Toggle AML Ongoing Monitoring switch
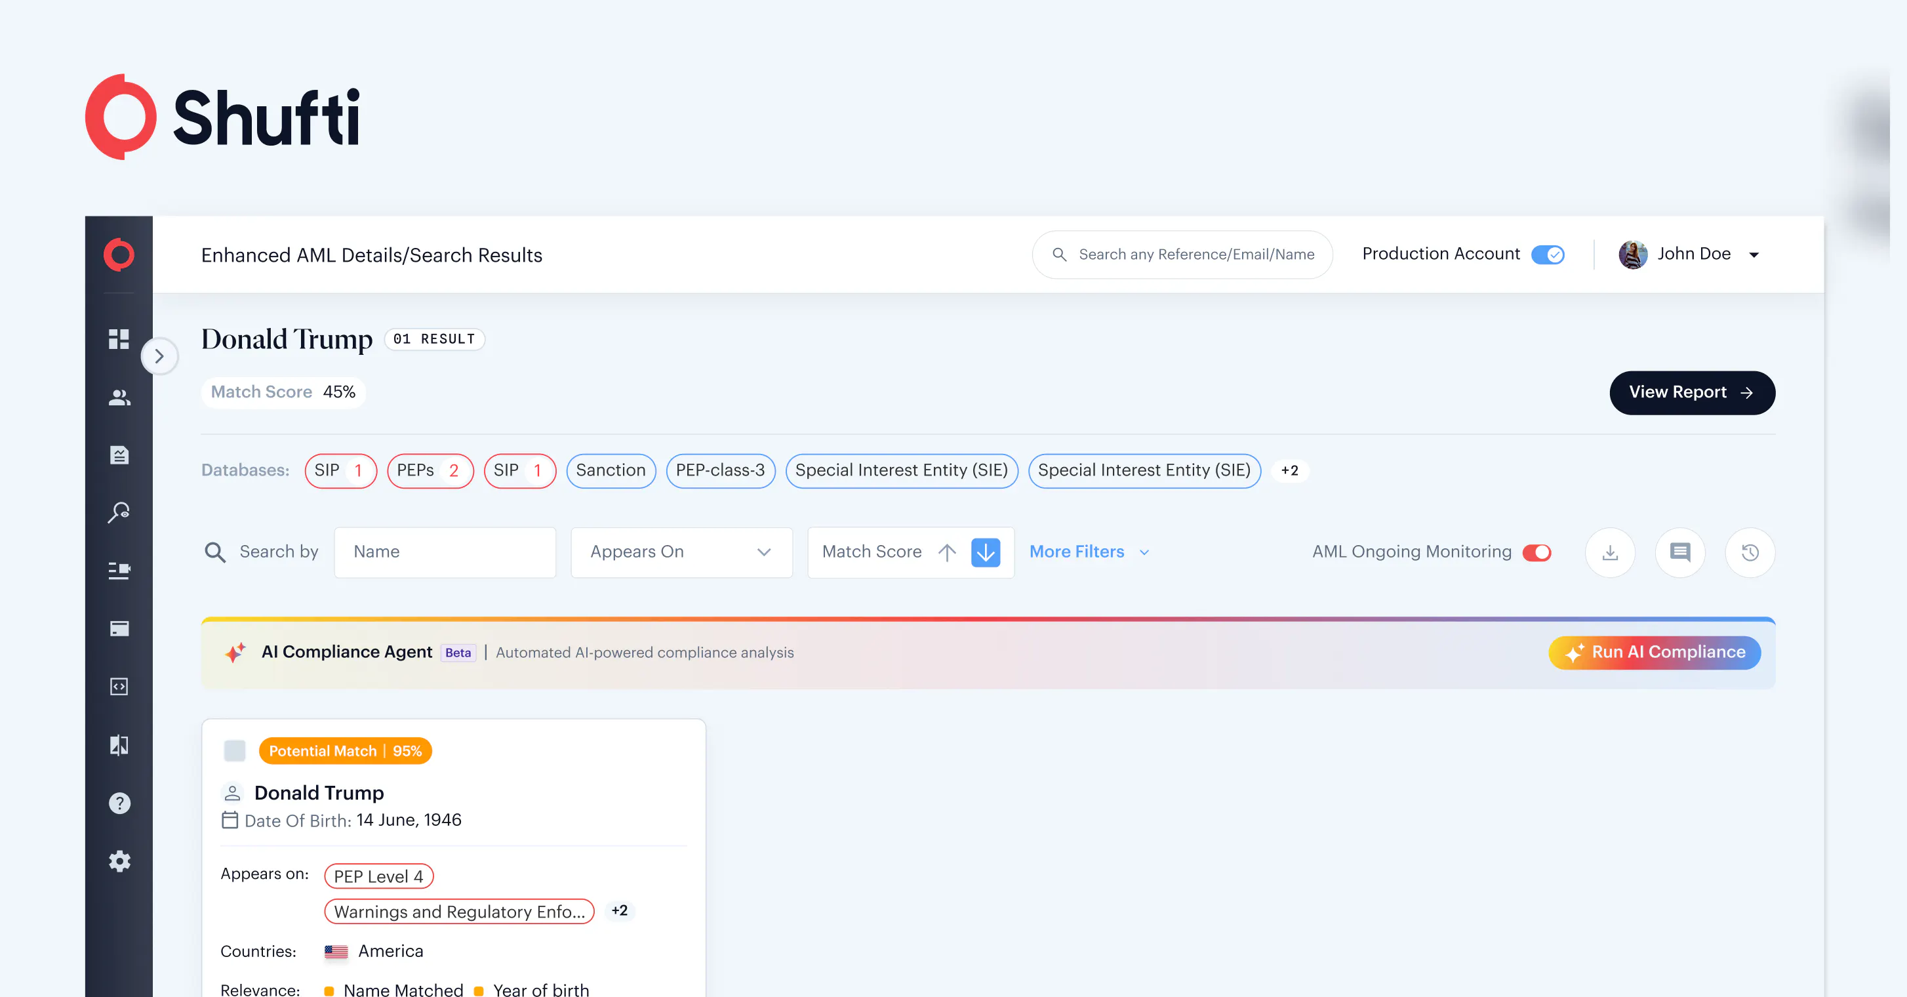The height and width of the screenshot is (997, 1907). click(x=1537, y=552)
